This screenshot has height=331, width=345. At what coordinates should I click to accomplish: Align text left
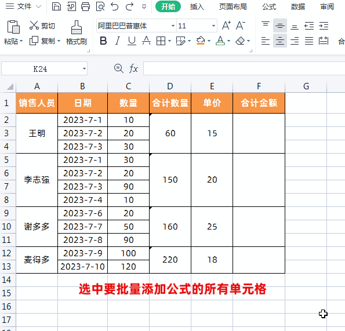pos(266,41)
